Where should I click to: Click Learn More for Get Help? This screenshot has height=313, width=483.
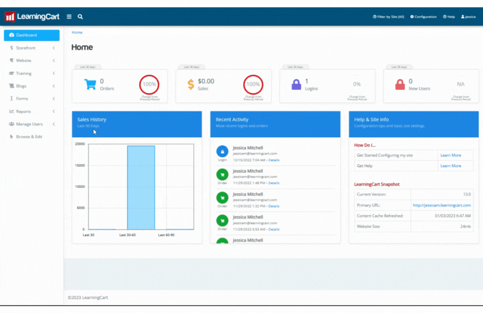(451, 166)
